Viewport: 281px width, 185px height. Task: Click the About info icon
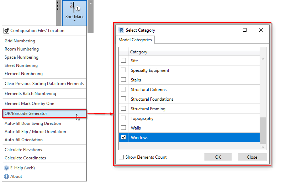coord(6,176)
